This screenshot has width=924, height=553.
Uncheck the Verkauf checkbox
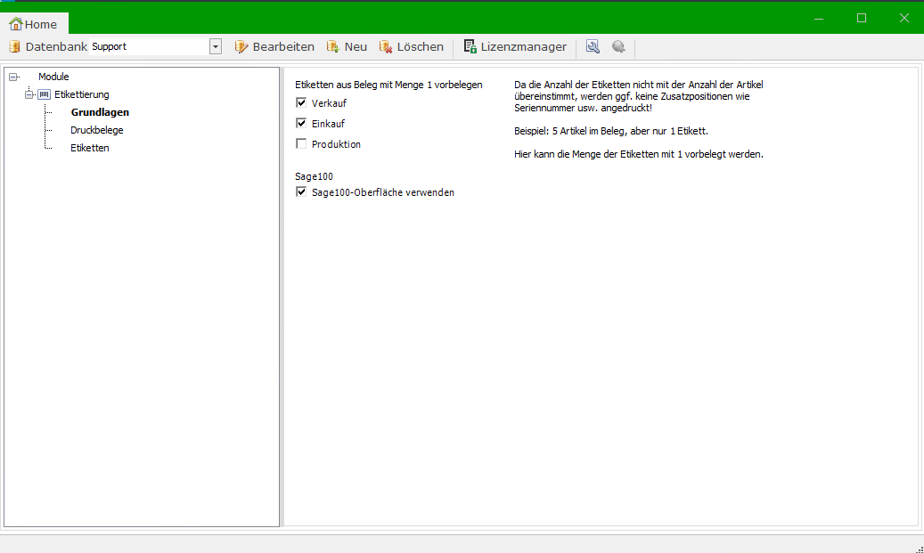[x=301, y=103]
